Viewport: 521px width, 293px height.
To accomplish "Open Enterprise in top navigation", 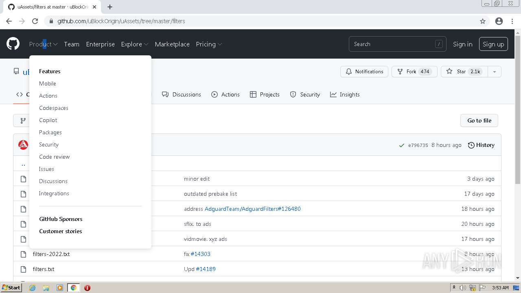I will [x=101, y=44].
